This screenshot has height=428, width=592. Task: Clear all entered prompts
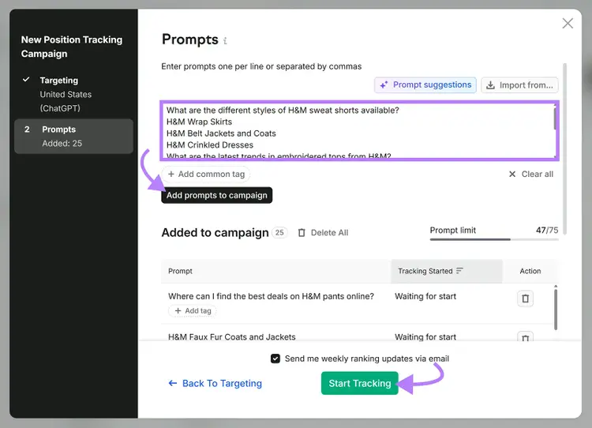(x=531, y=175)
